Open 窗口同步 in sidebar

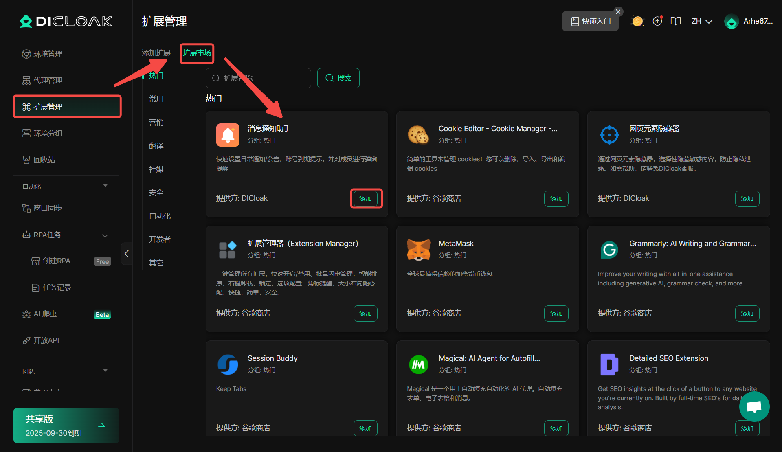coord(42,208)
